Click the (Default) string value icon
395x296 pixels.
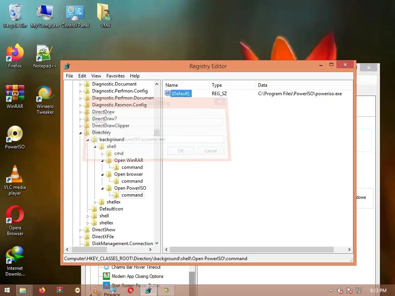pyautogui.click(x=167, y=93)
